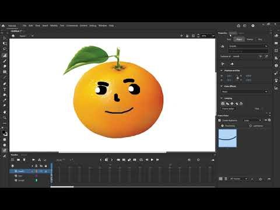Select the Rectangle tool

coord(5,72)
